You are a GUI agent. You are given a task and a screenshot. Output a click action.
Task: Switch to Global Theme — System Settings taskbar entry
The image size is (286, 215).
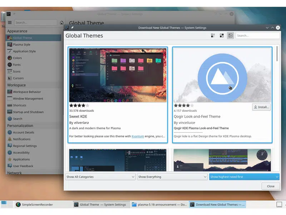(x=100, y=205)
